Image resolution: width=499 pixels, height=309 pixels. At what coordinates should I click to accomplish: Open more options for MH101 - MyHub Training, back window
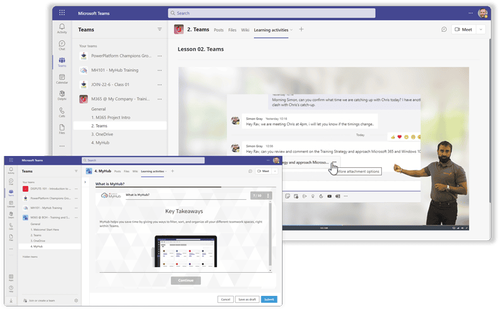(160, 70)
